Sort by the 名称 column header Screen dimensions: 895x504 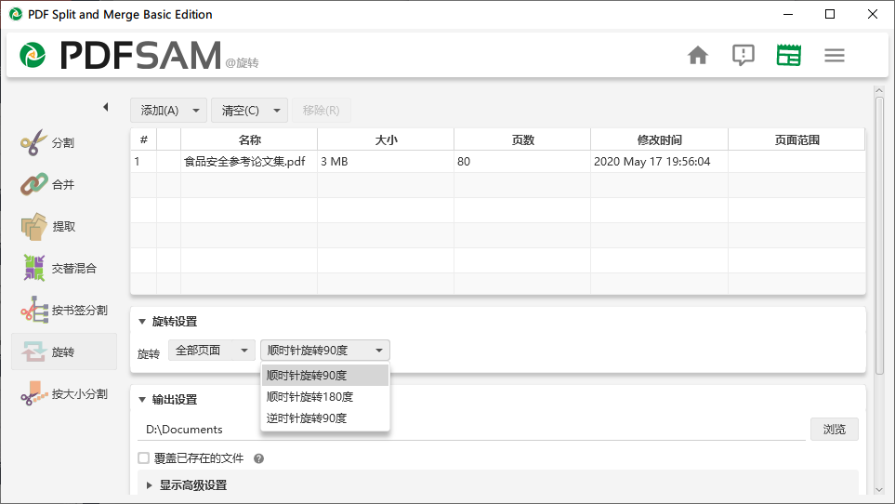249,139
